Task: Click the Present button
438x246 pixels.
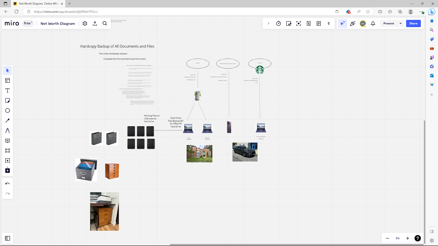Action: (388, 24)
